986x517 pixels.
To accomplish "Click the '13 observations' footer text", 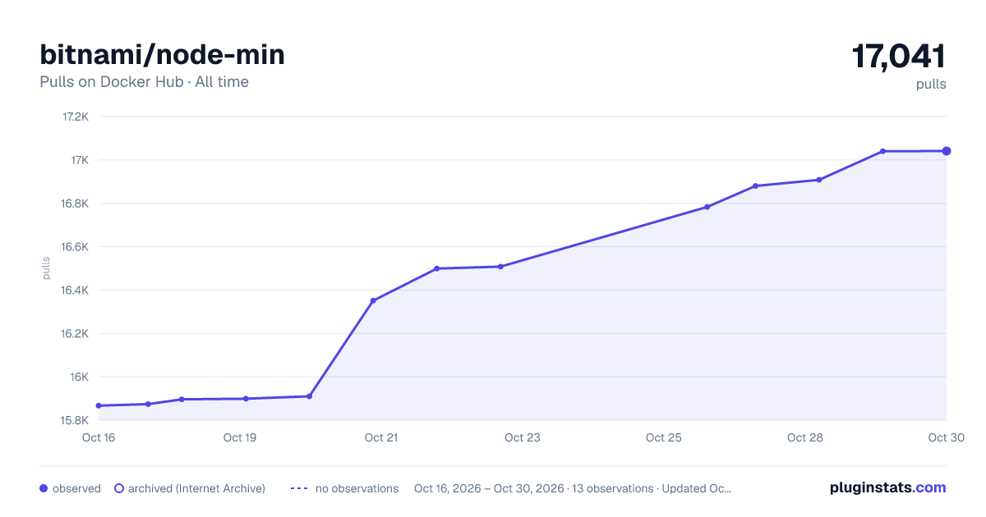I will click(612, 488).
